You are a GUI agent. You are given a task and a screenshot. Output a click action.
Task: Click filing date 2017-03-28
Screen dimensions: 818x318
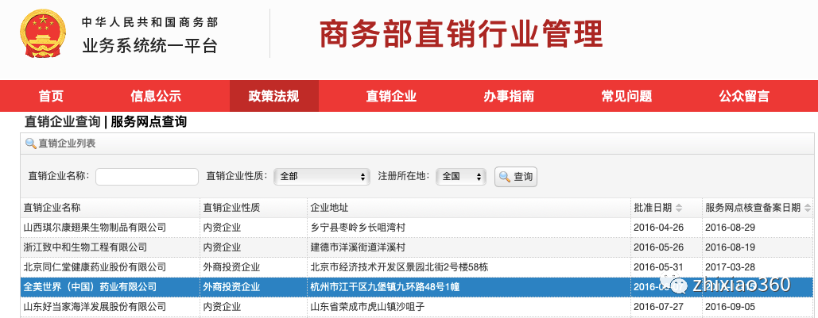click(731, 267)
